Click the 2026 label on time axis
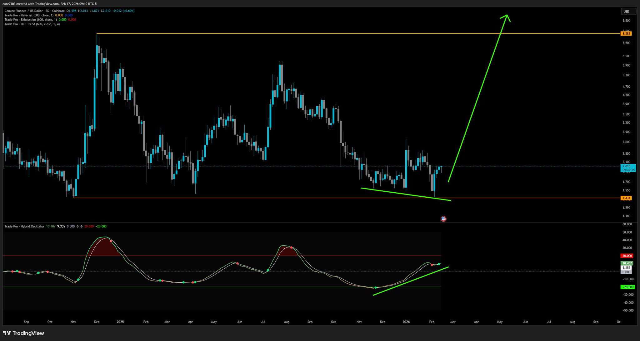 (x=406, y=322)
